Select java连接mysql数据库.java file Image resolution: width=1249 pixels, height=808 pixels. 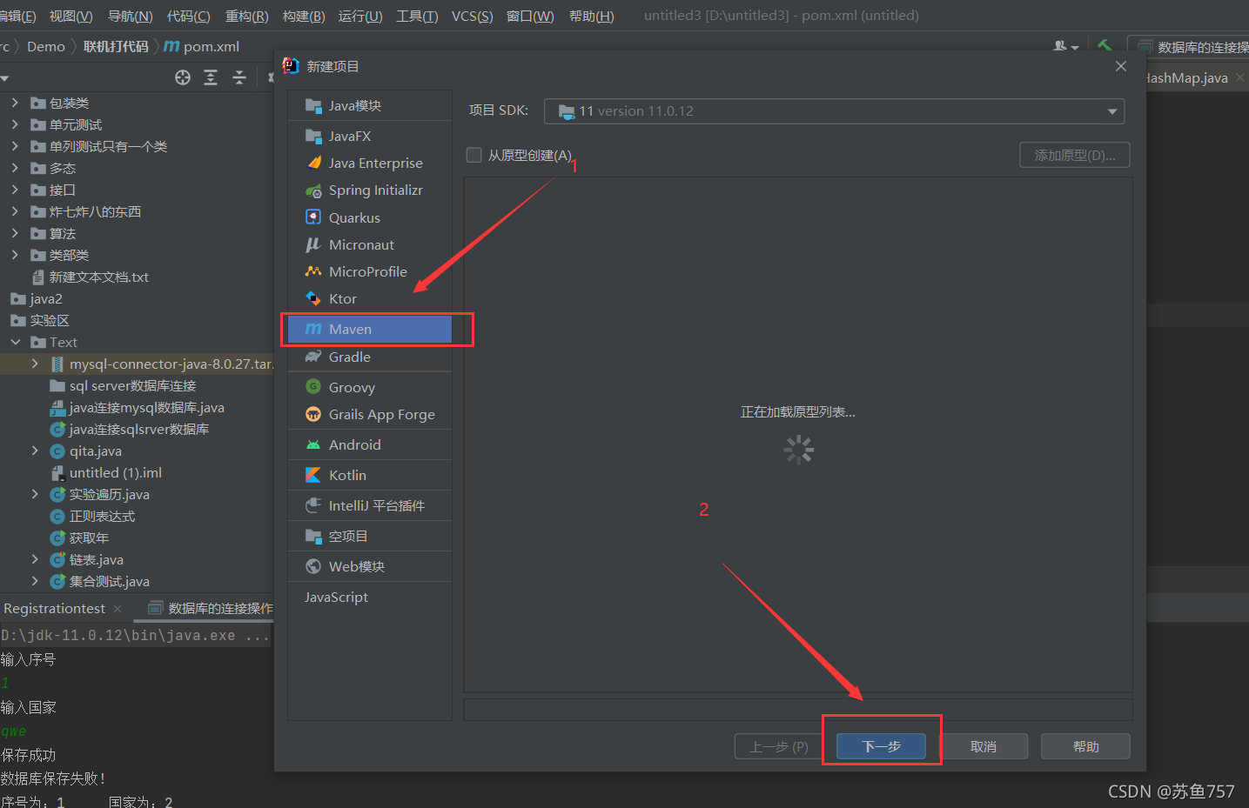point(146,407)
